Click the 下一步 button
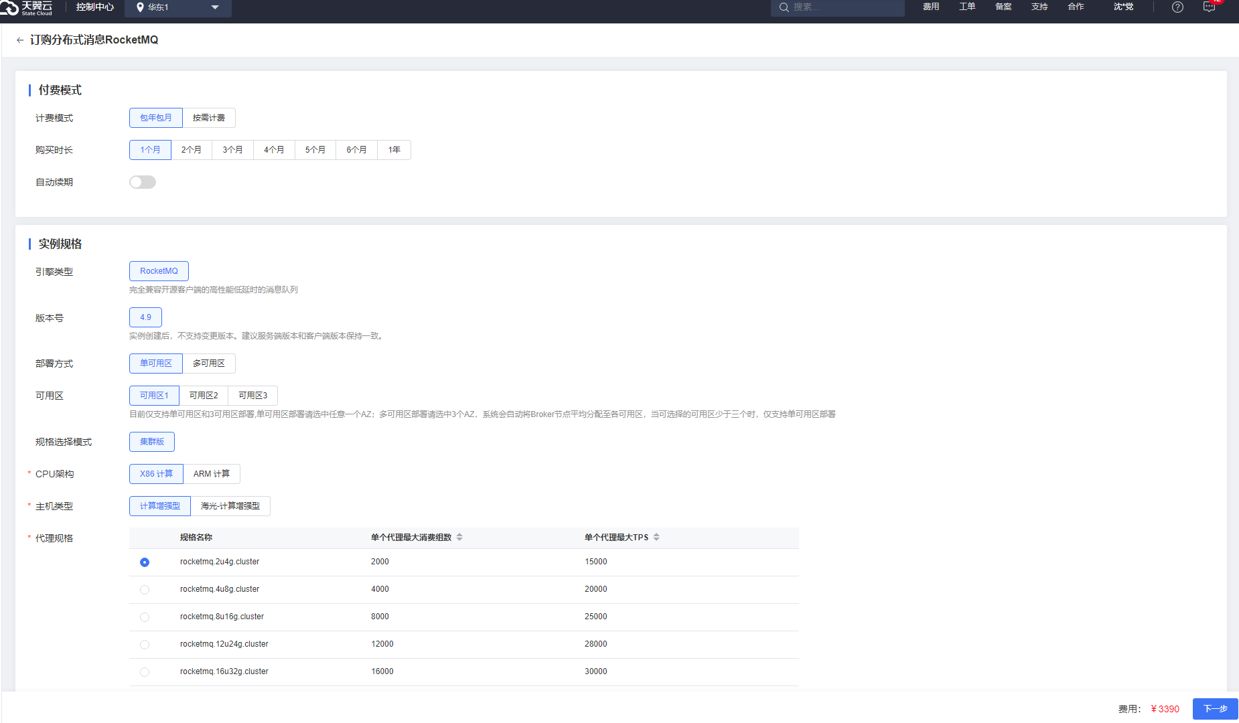Image resolution: width=1239 pixels, height=723 pixels. point(1216,709)
